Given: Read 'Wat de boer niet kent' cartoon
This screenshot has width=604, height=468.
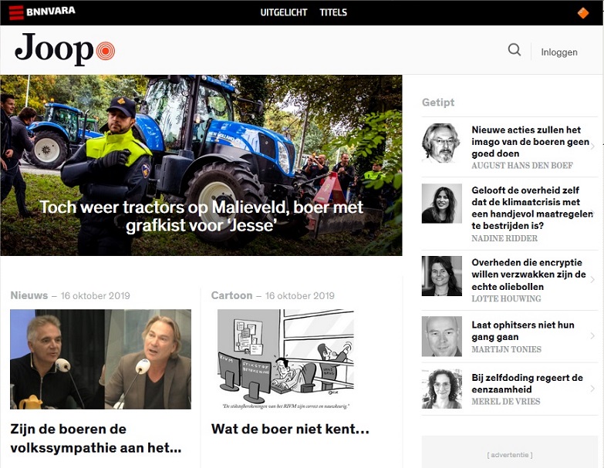Looking at the screenshot, I should coord(290,429).
